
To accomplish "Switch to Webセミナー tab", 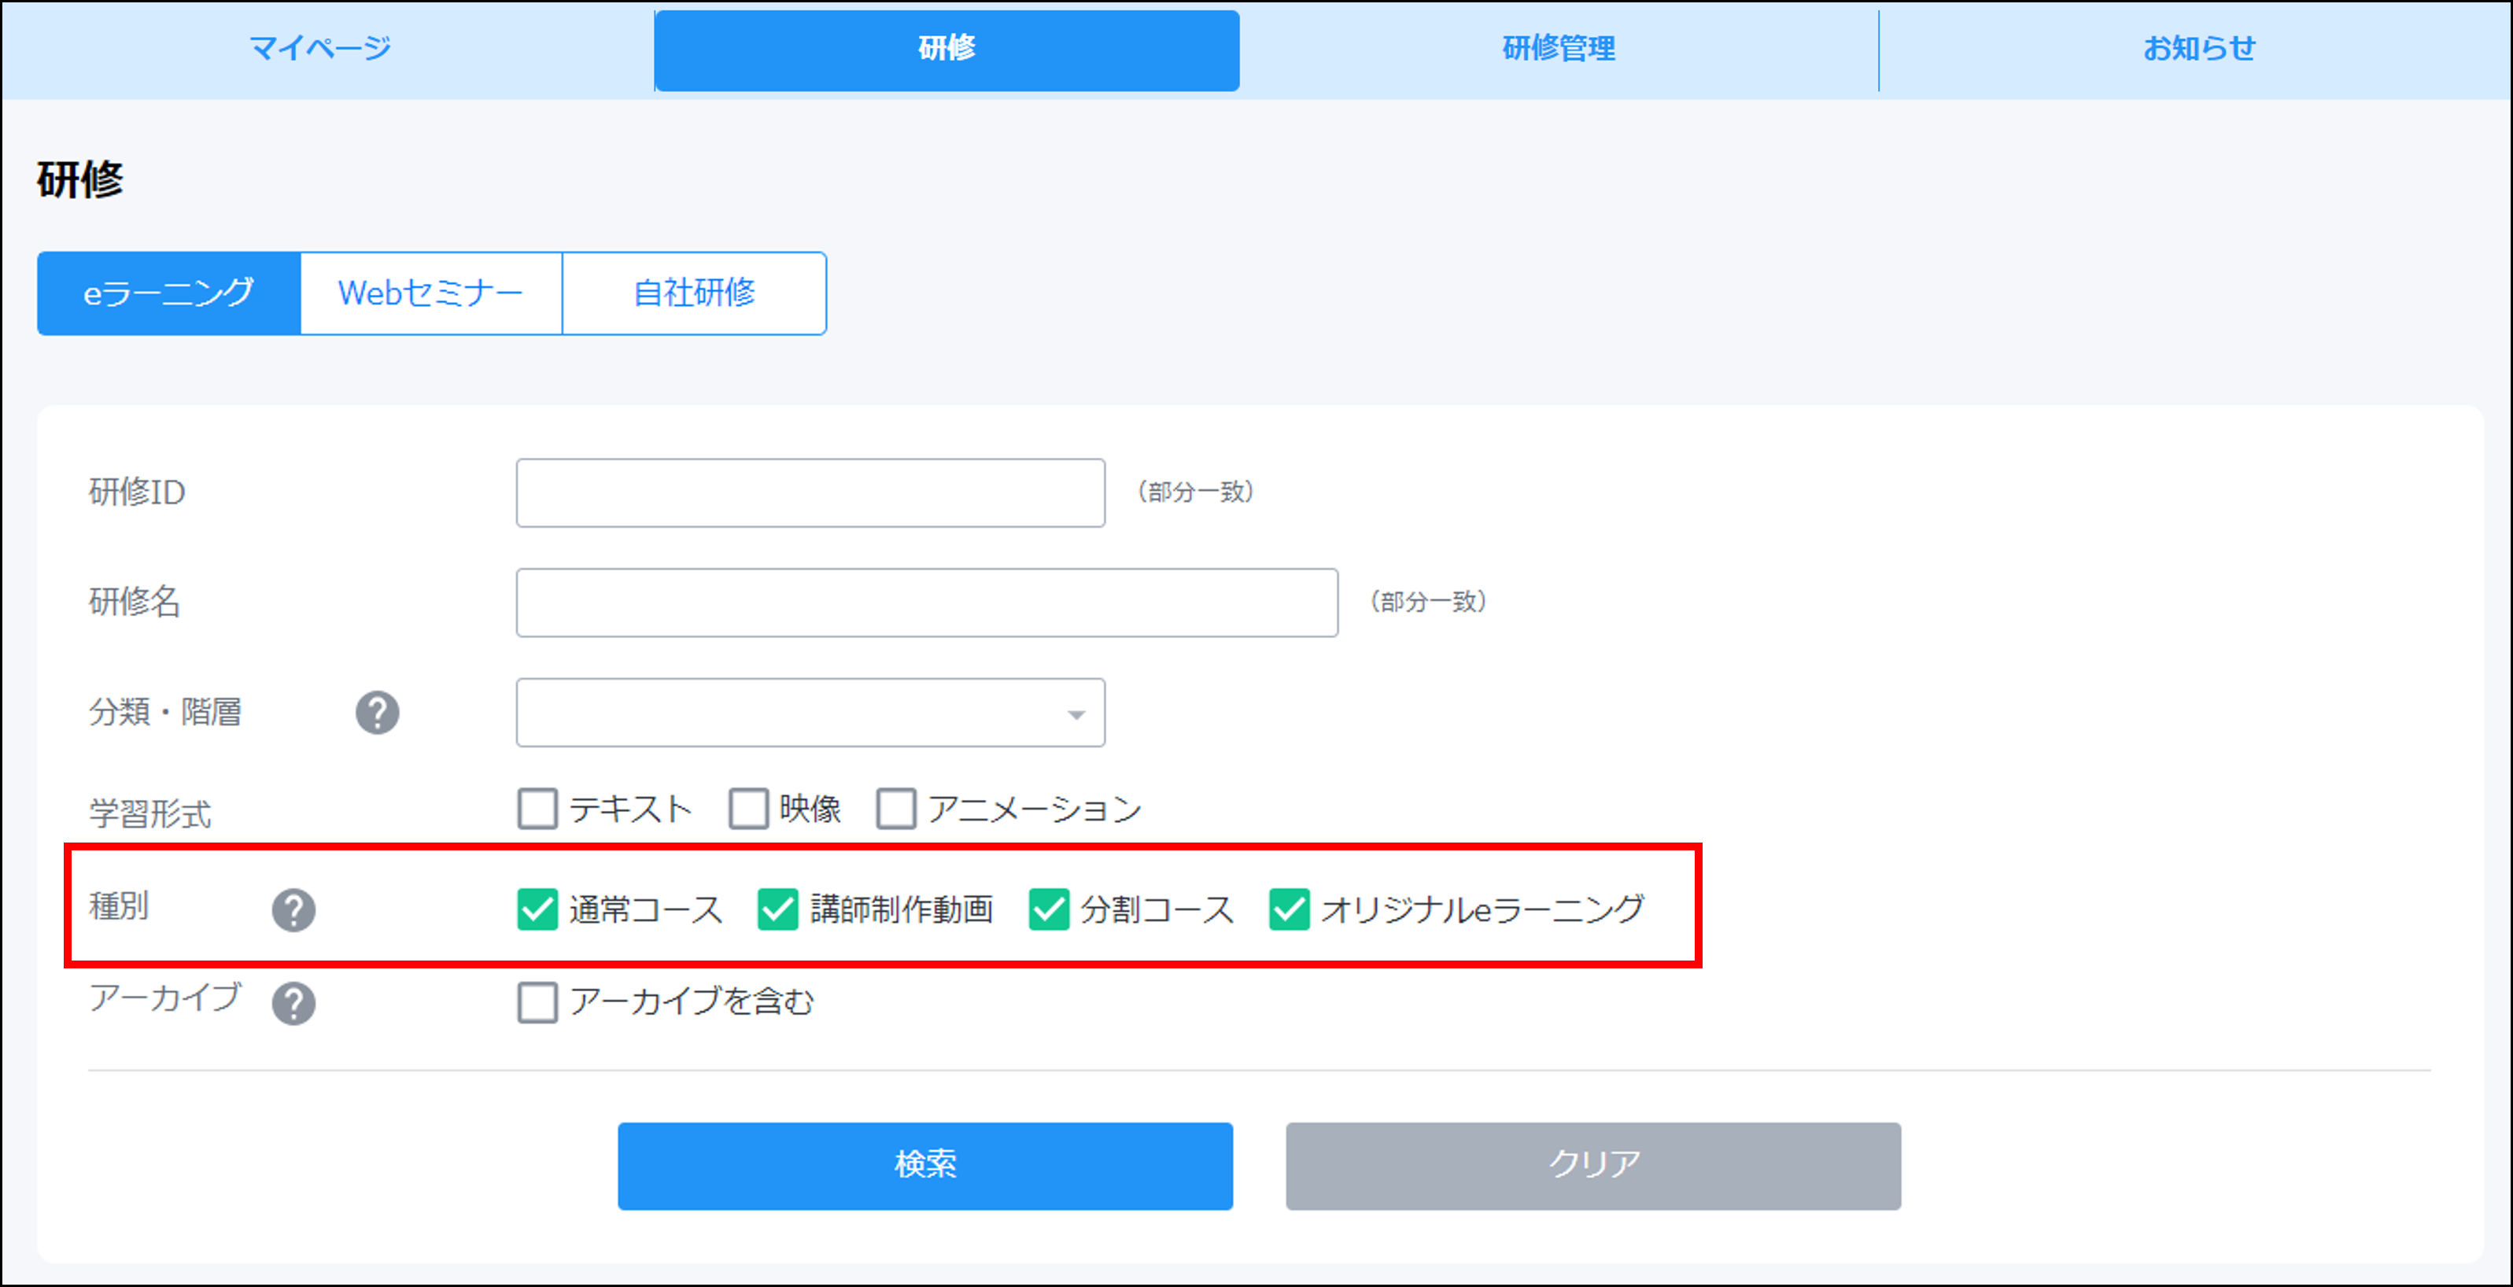I will (430, 293).
